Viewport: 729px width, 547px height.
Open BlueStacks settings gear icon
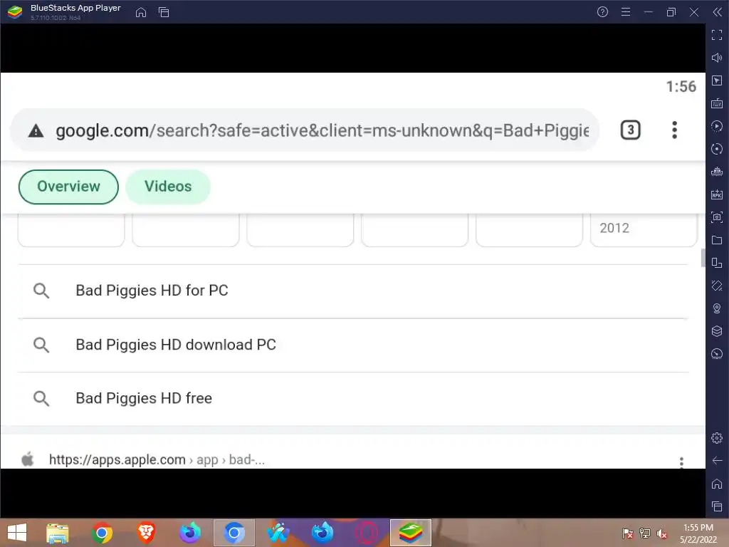(x=717, y=438)
